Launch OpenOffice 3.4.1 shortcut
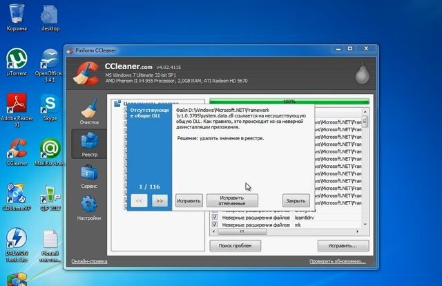 click(x=49, y=66)
